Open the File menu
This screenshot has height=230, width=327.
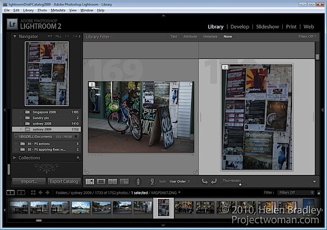pos(7,10)
